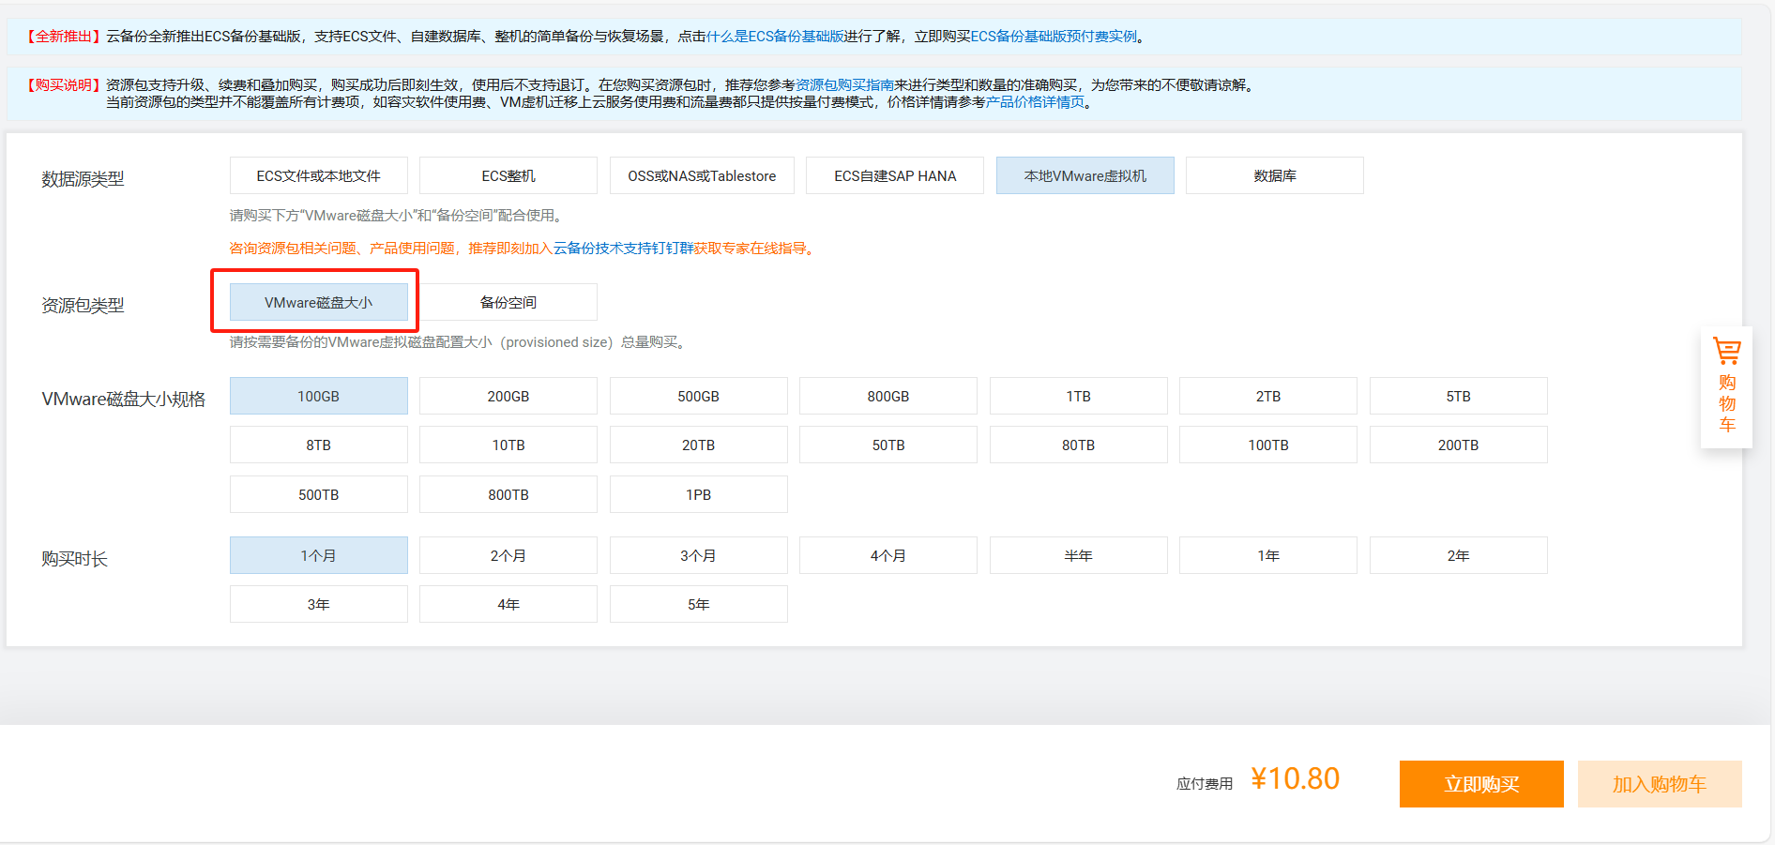Click the 加入购物车 add to cart button
The height and width of the screenshot is (845, 1775).
(x=1660, y=784)
